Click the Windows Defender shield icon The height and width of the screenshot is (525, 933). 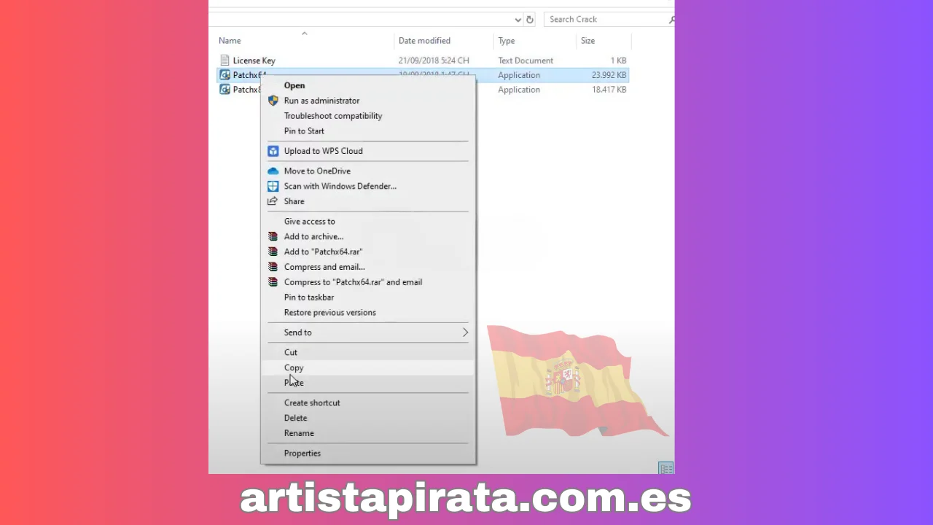tap(273, 186)
